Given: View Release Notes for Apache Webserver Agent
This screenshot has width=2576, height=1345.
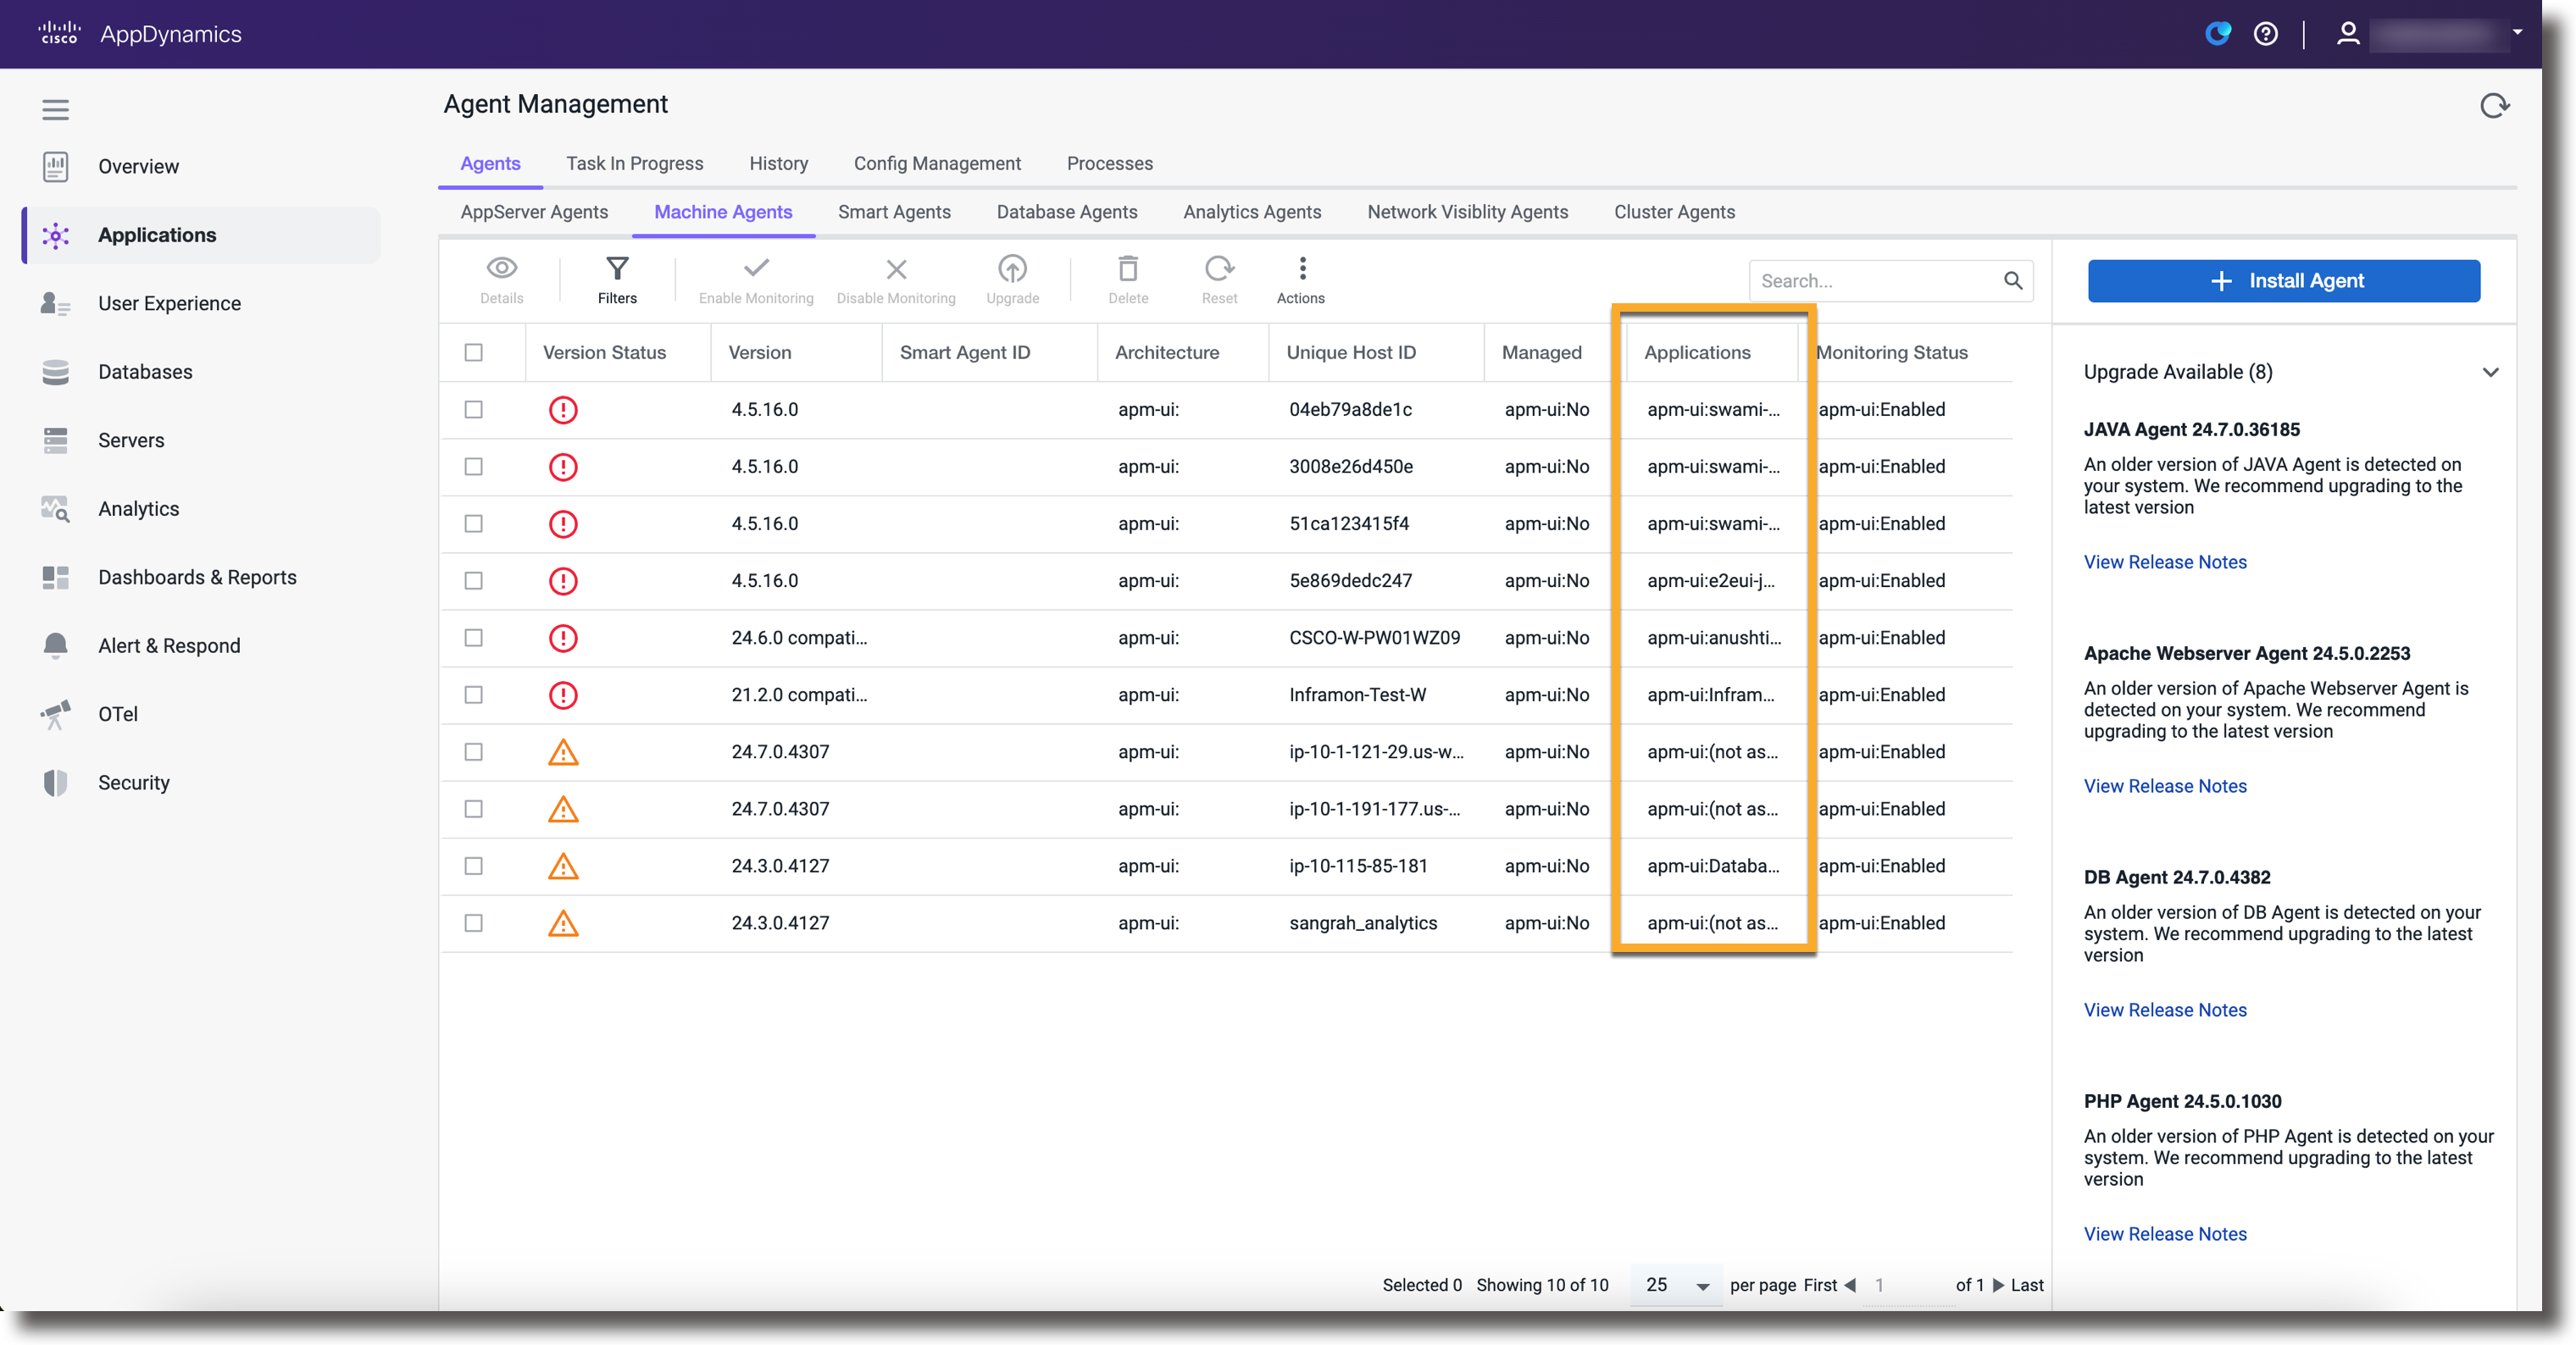Looking at the screenshot, I should [2165, 786].
